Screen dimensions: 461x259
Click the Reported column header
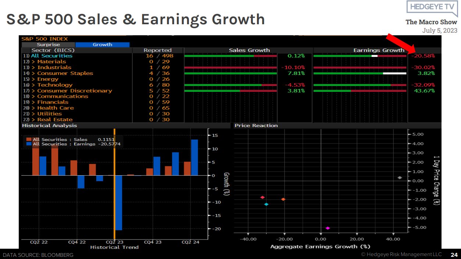[157, 50]
